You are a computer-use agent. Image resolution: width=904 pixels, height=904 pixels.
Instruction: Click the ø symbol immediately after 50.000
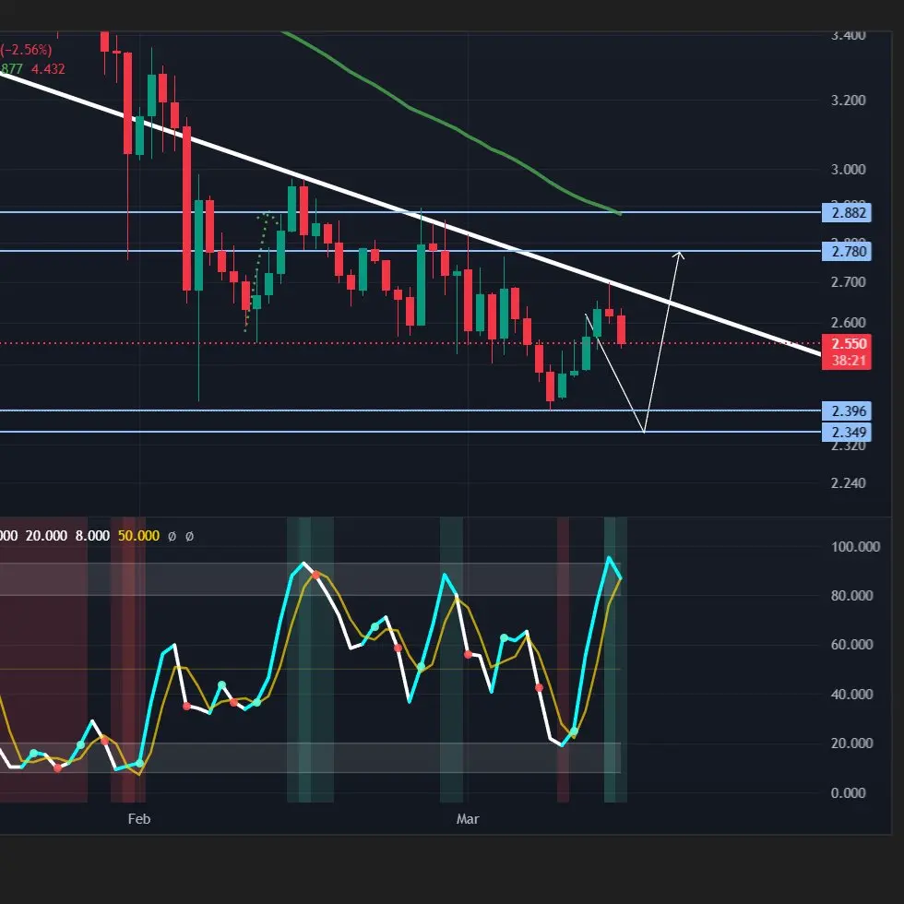(x=172, y=536)
